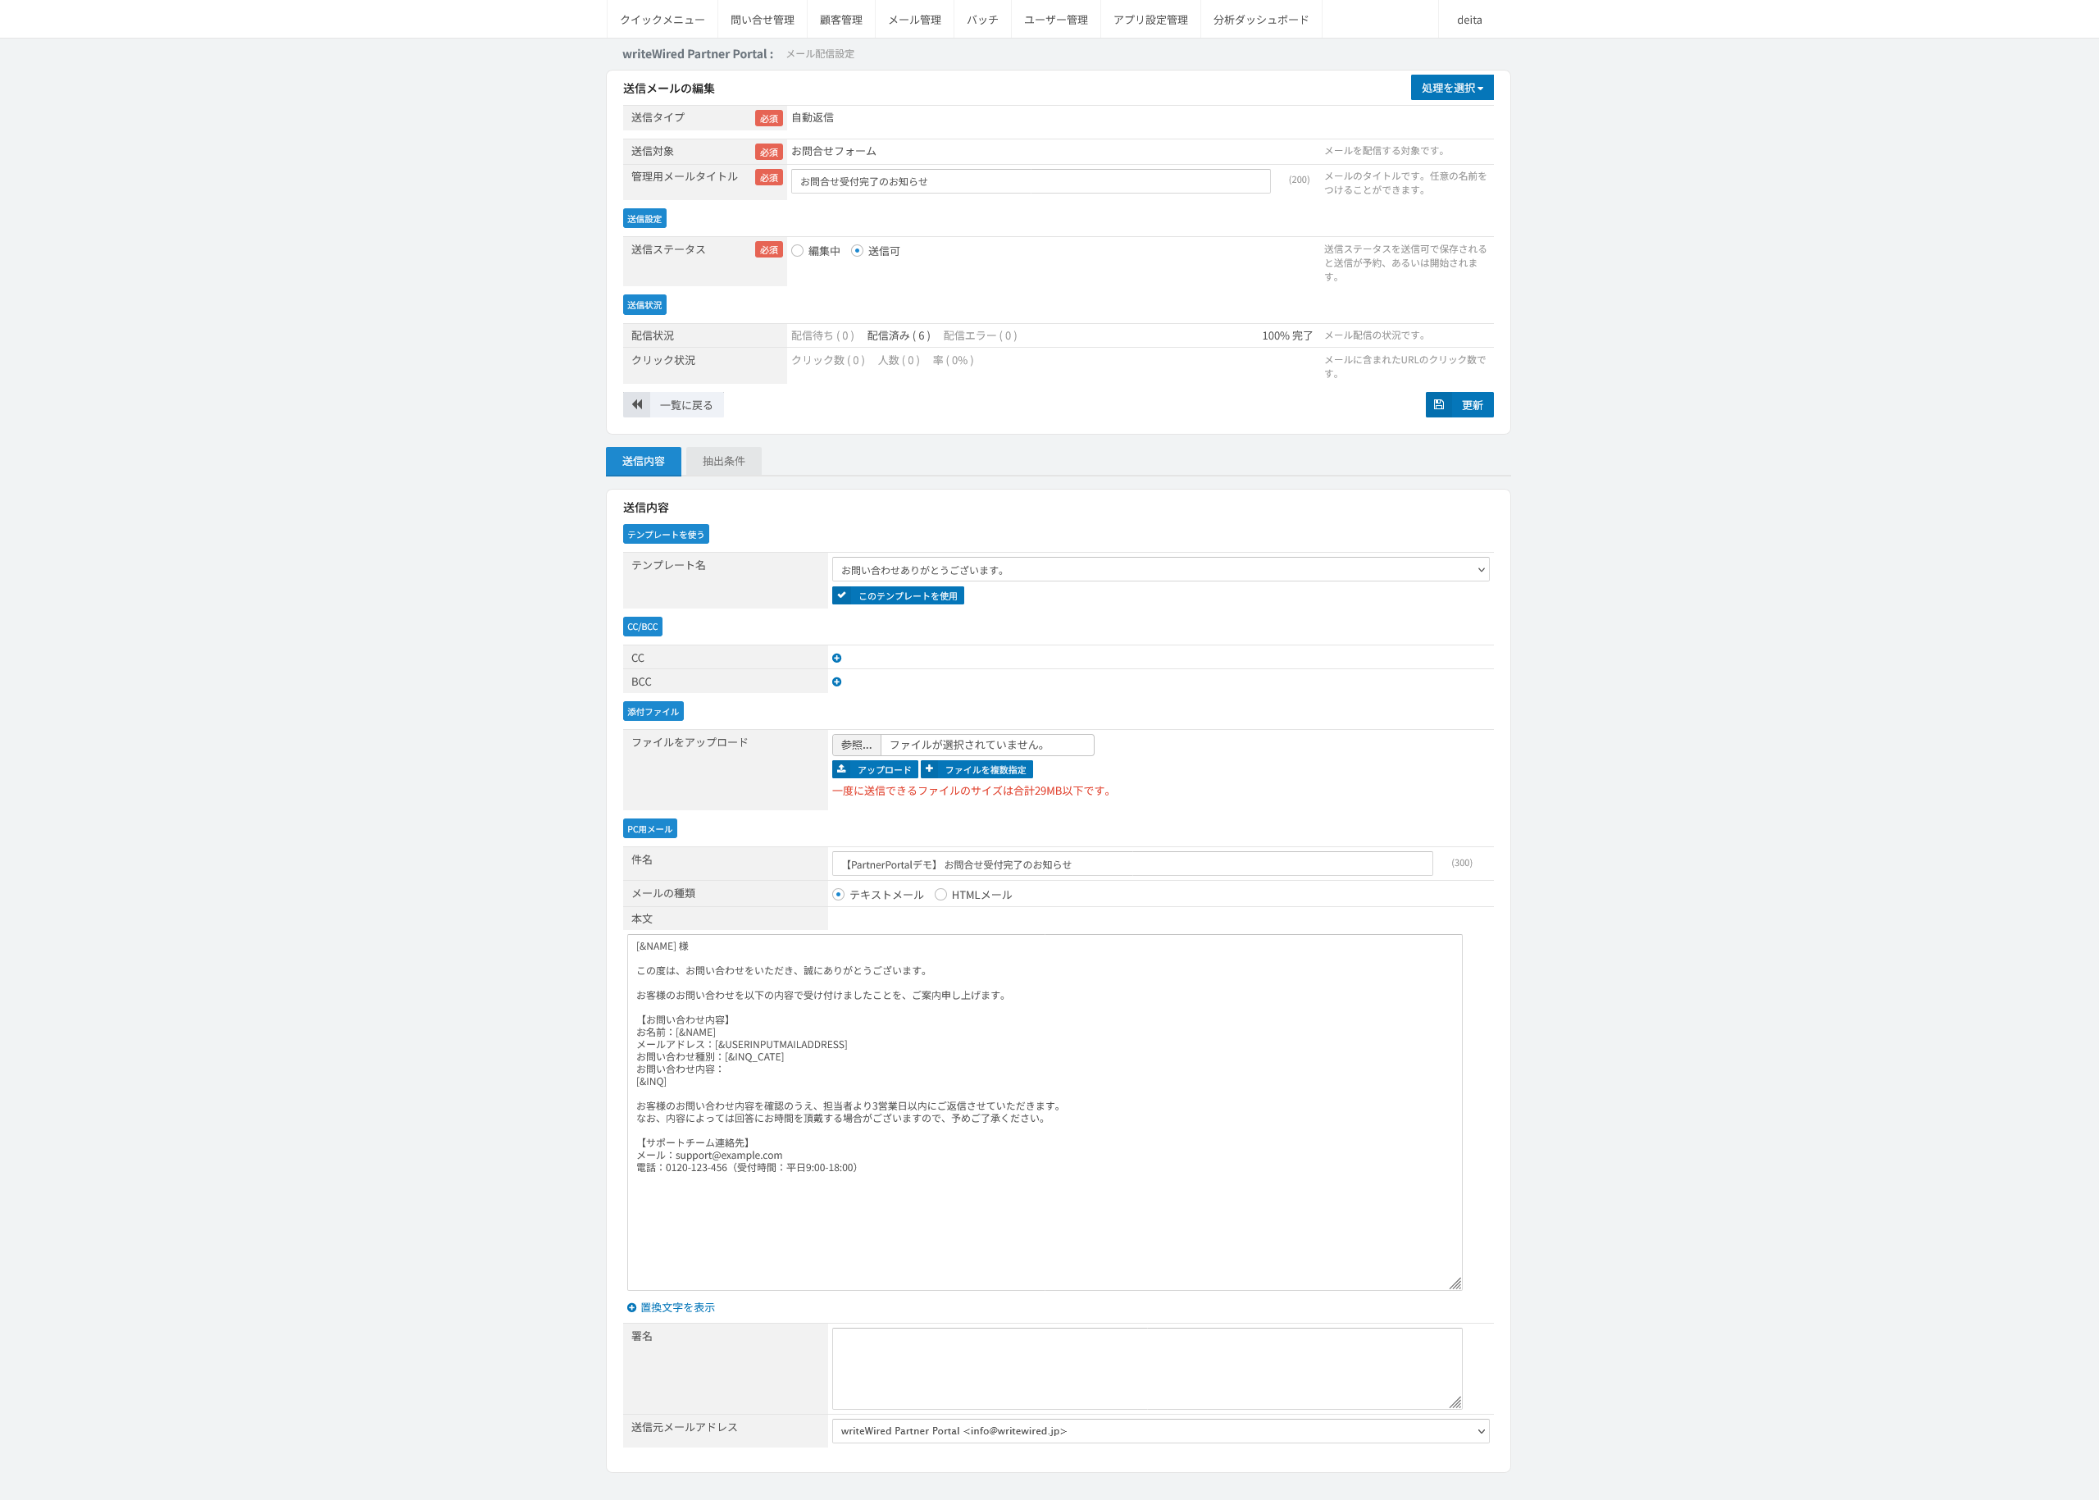Click the 必須 badge next to 送信タイプ
The height and width of the screenshot is (1500, 2099).
coord(768,118)
